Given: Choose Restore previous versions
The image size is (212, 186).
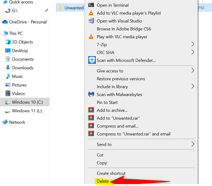Looking at the screenshot, I should pyautogui.click(x=121, y=79).
